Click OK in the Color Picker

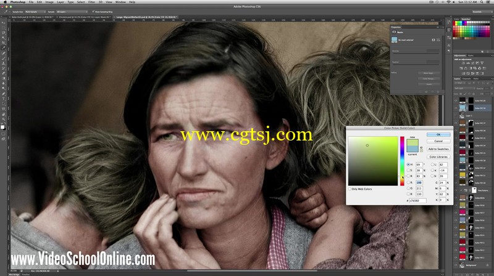click(438, 134)
